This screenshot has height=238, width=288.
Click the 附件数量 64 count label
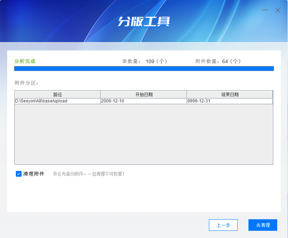coord(218,61)
